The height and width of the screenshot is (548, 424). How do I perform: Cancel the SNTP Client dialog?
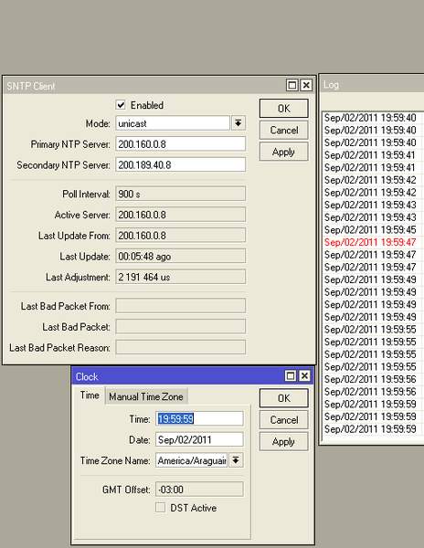click(284, 131)
